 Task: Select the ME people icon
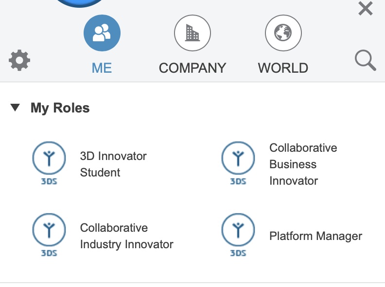point(102,33)
